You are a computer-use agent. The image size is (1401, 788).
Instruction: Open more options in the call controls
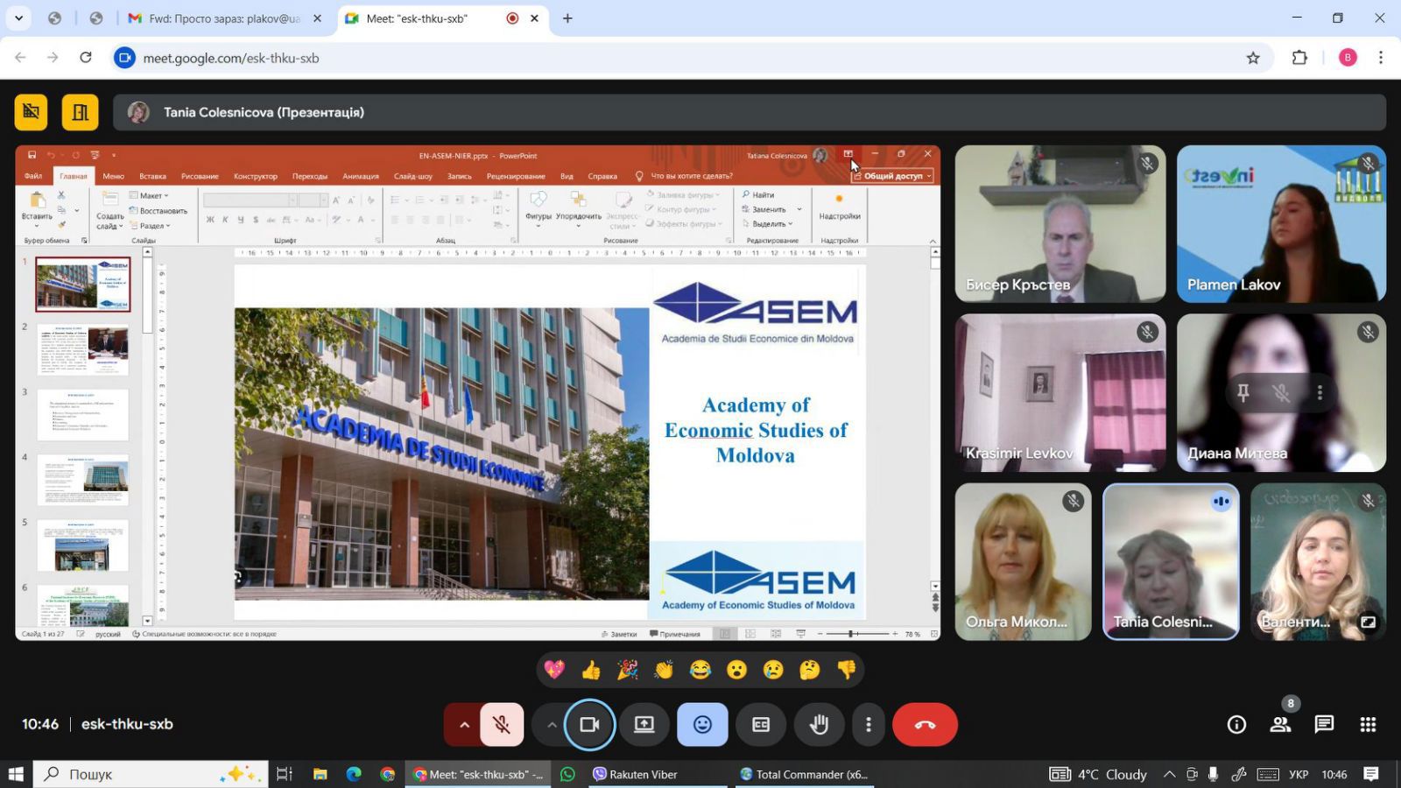[x=869, y=724]
